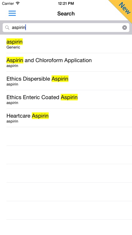This screenshot has height=235, width=132.
Task: Tap the 12:21 PM clock
Action: click(66, 3)
